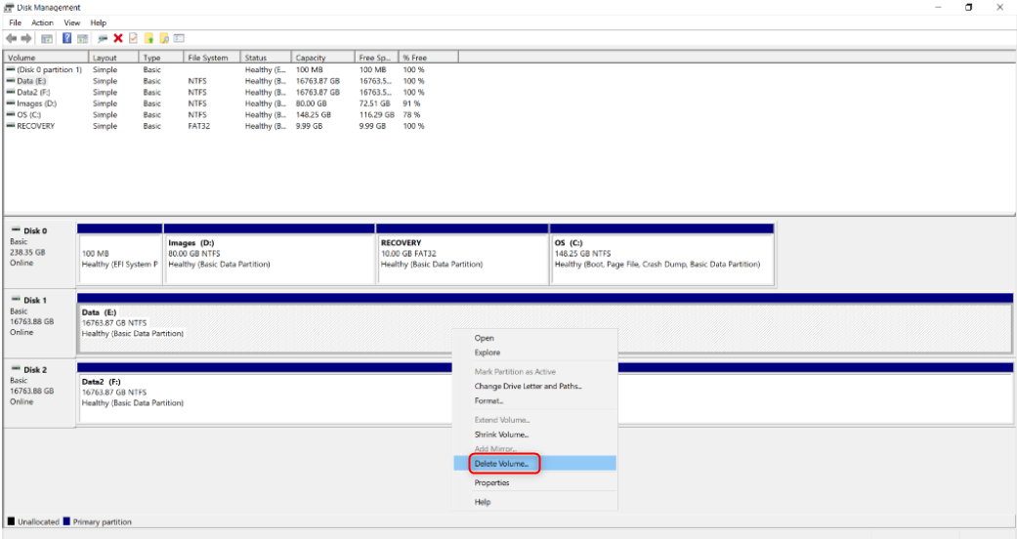Click the checkmark properties toolbar icon

click(134, 38)
